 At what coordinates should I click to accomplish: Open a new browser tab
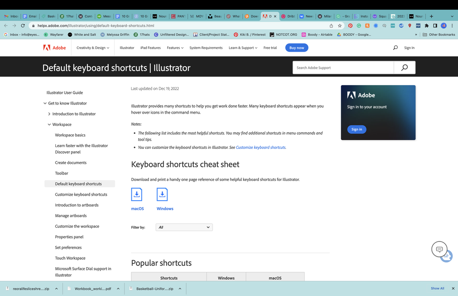(431, 16)
